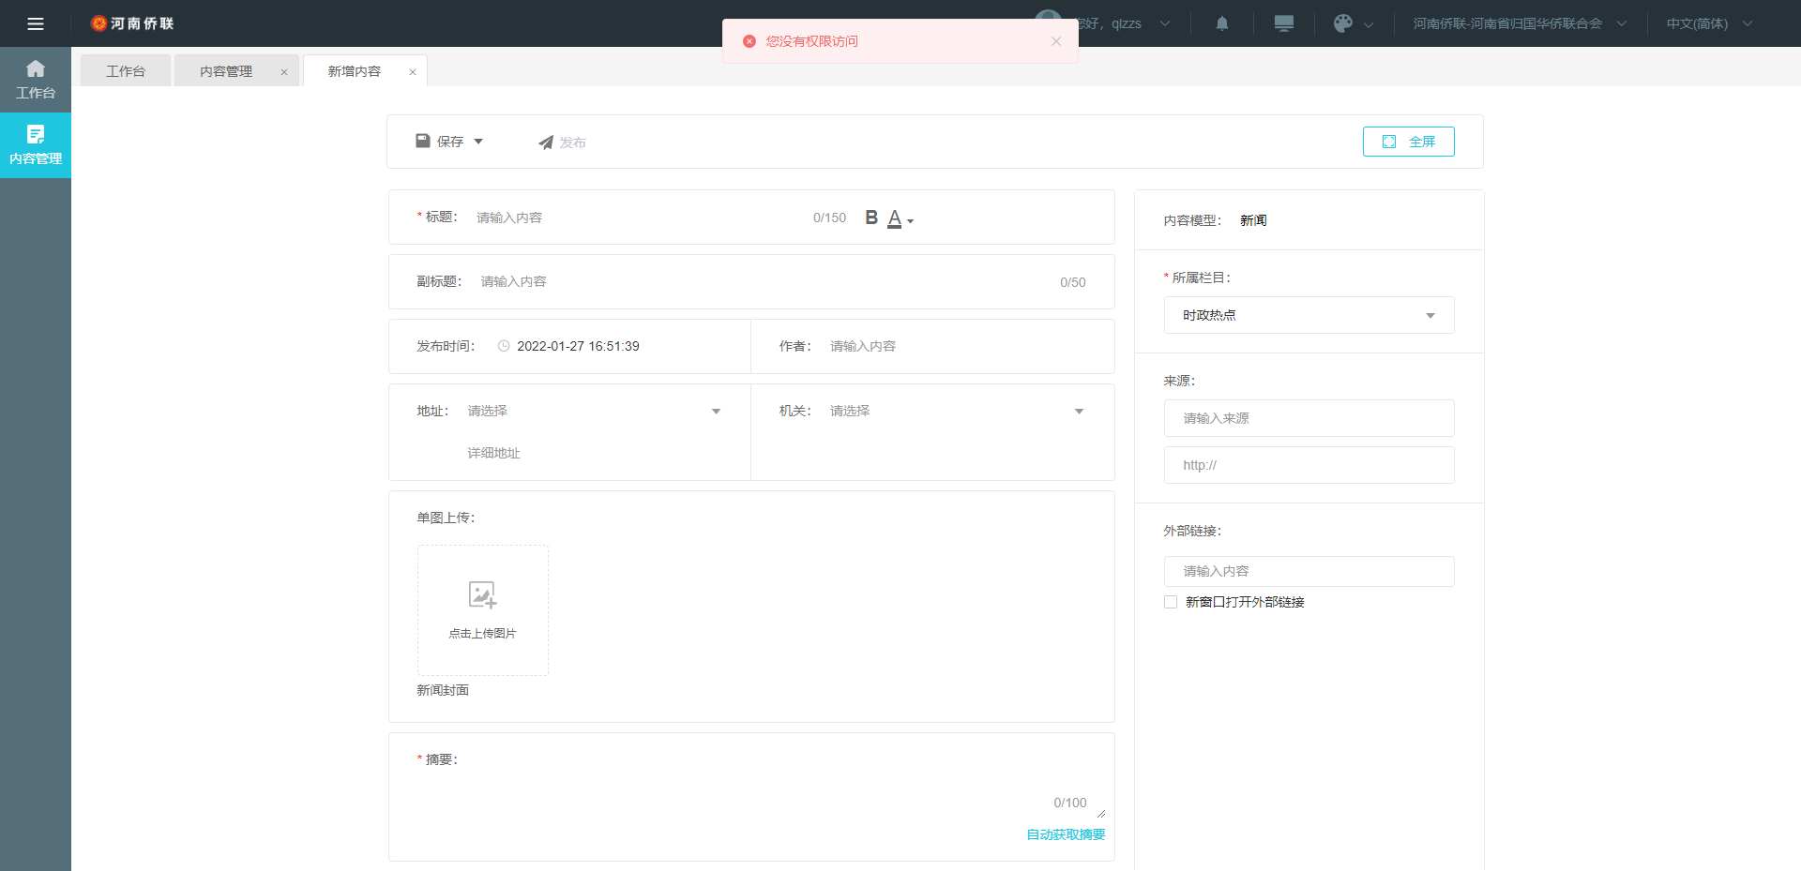
Task: Click the 外部链接 input field
Action: (x=1309, y=571)
